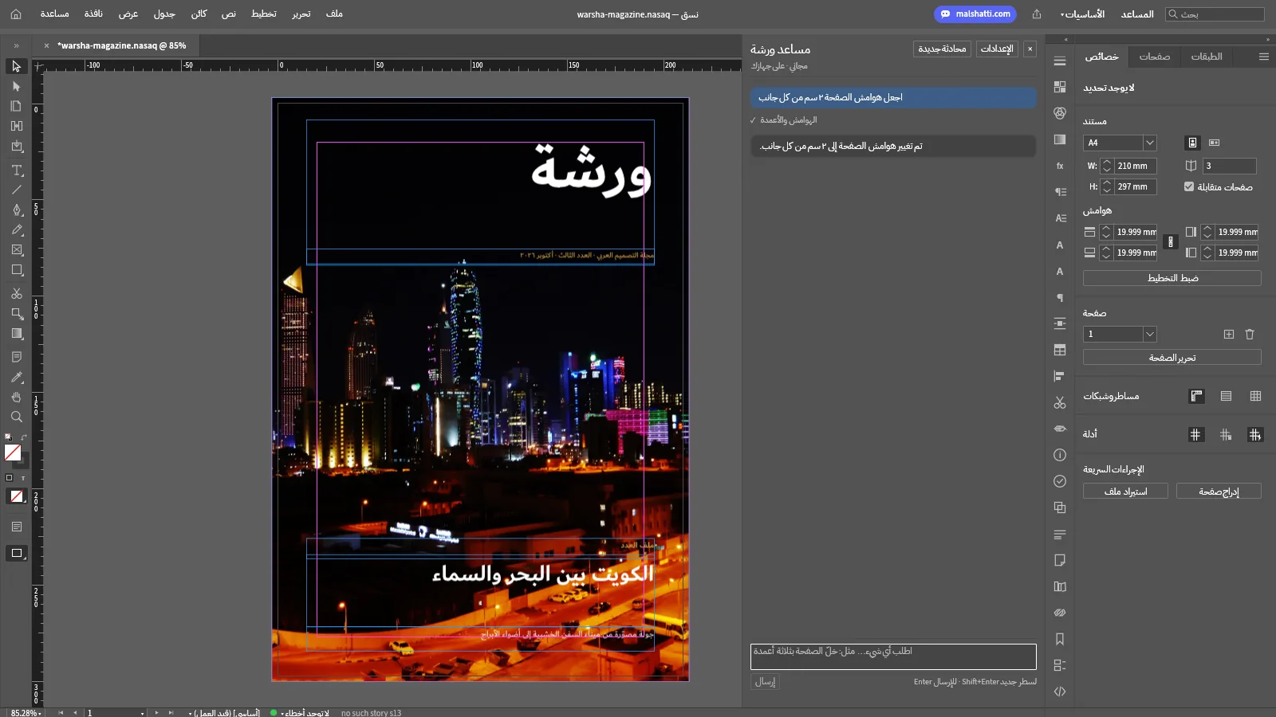Open the zoom level dropdown 85.28%
This screenshot has width=1276, height=717.
pyautogui.click(x=26, y=713)
